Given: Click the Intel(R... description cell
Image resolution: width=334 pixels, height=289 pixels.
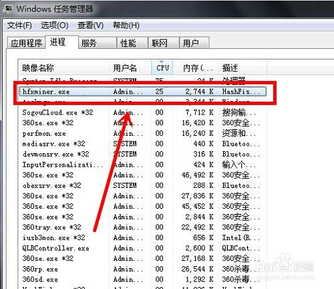Looking at the screenshot, I should click(x=240, y=237).
